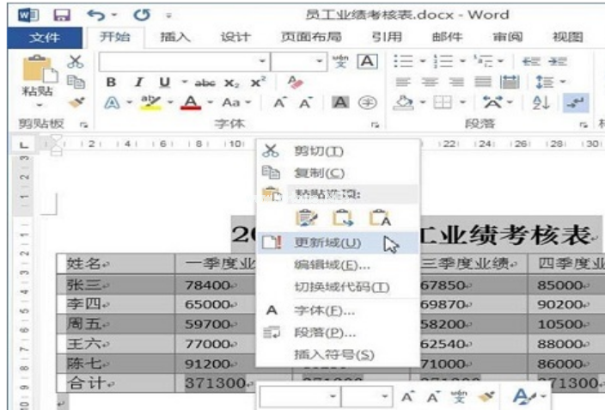Click the Format Painter brush icon
This screenshot has height=410, width=605.
75,101
